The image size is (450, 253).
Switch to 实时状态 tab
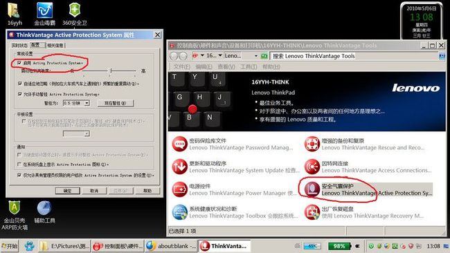tap(19, 45)
